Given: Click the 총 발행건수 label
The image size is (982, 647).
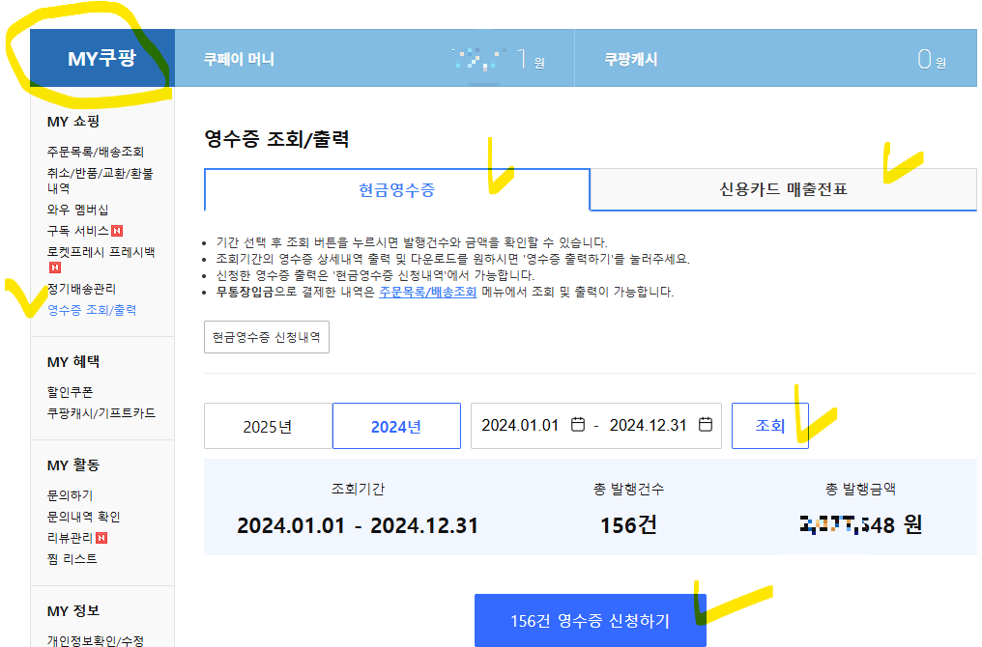Looking at the screenshot, I should (x=629, y=490).
